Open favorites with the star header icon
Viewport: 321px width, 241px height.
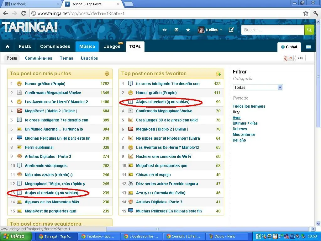point(188,30)
